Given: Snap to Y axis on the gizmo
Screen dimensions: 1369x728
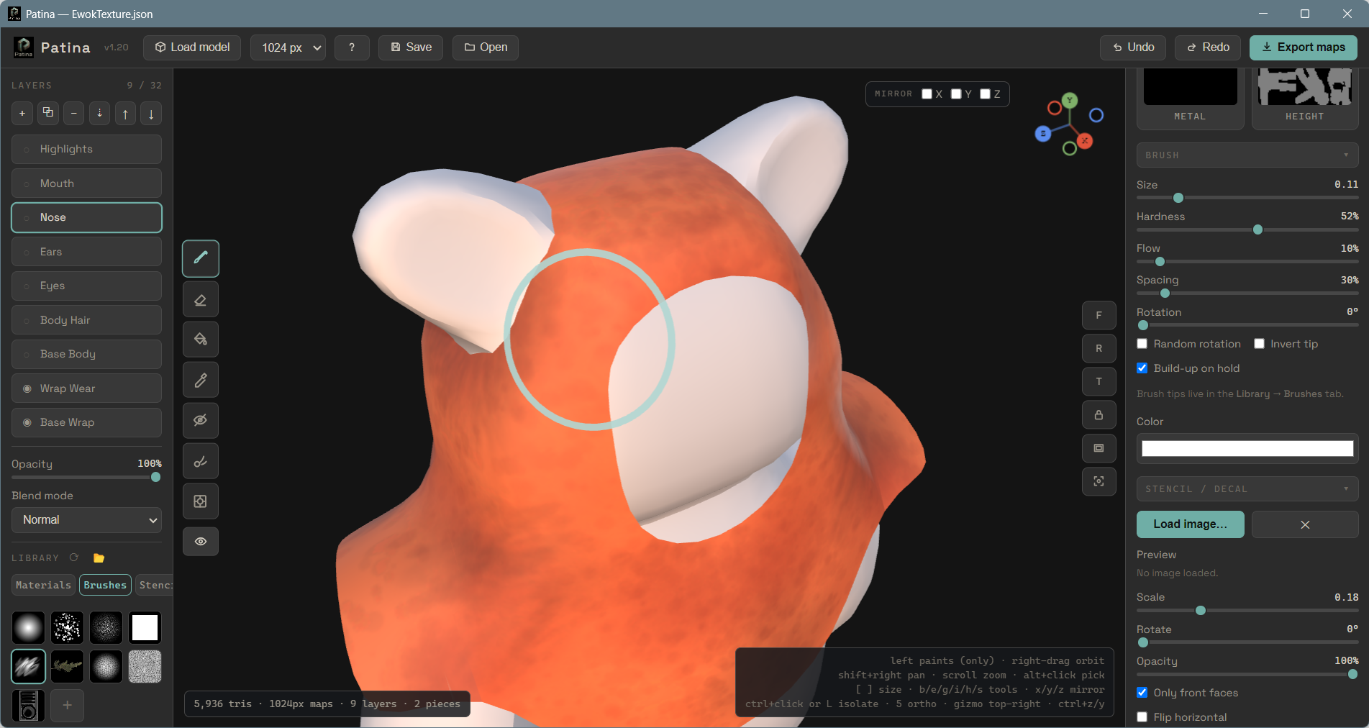Looking at the screenshot, I should 1070,100.
